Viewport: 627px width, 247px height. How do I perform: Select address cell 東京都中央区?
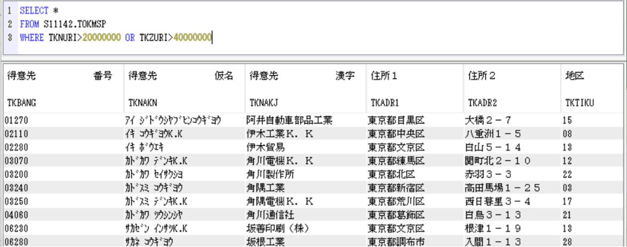point(396,133)
